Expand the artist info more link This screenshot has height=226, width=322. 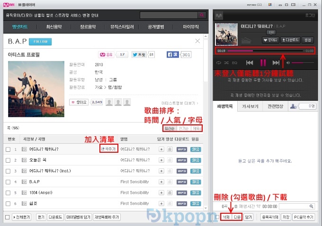tap(179, 103)
